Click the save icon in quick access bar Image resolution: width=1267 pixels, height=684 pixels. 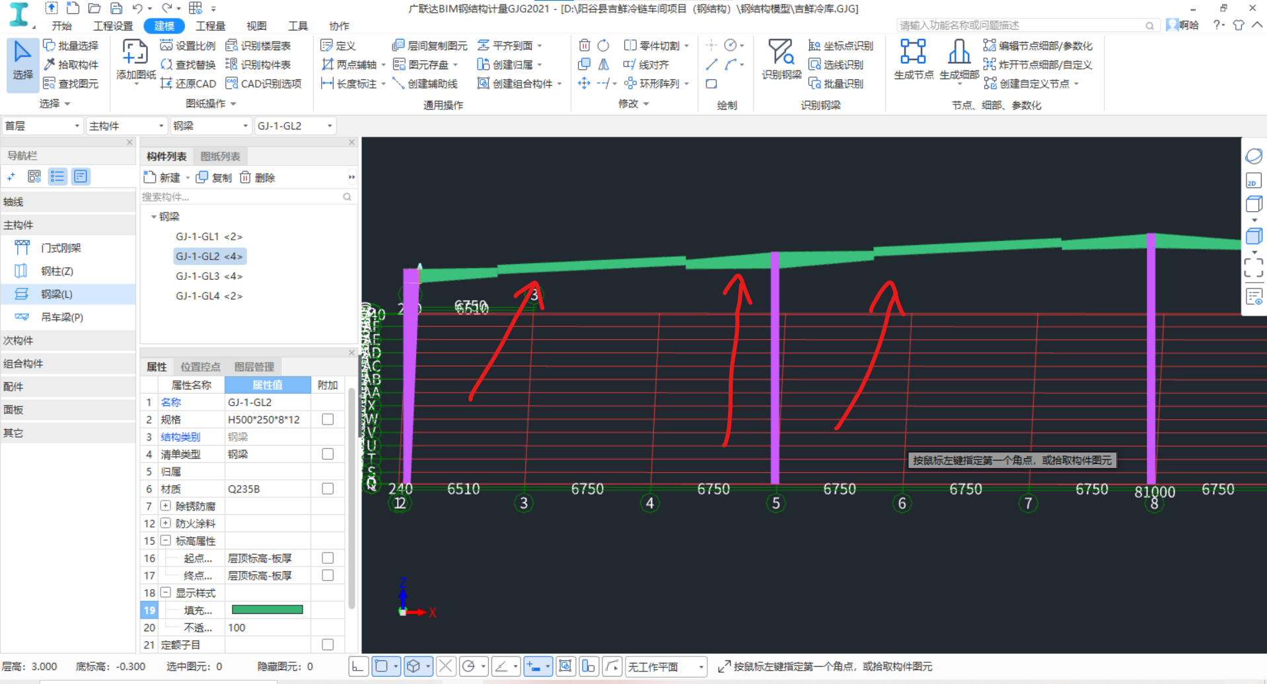pyautogui.click(x=116, y=9)
